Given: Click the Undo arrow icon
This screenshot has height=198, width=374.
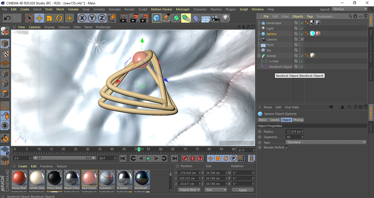Looking at the screenshot, I should (7, 18).
